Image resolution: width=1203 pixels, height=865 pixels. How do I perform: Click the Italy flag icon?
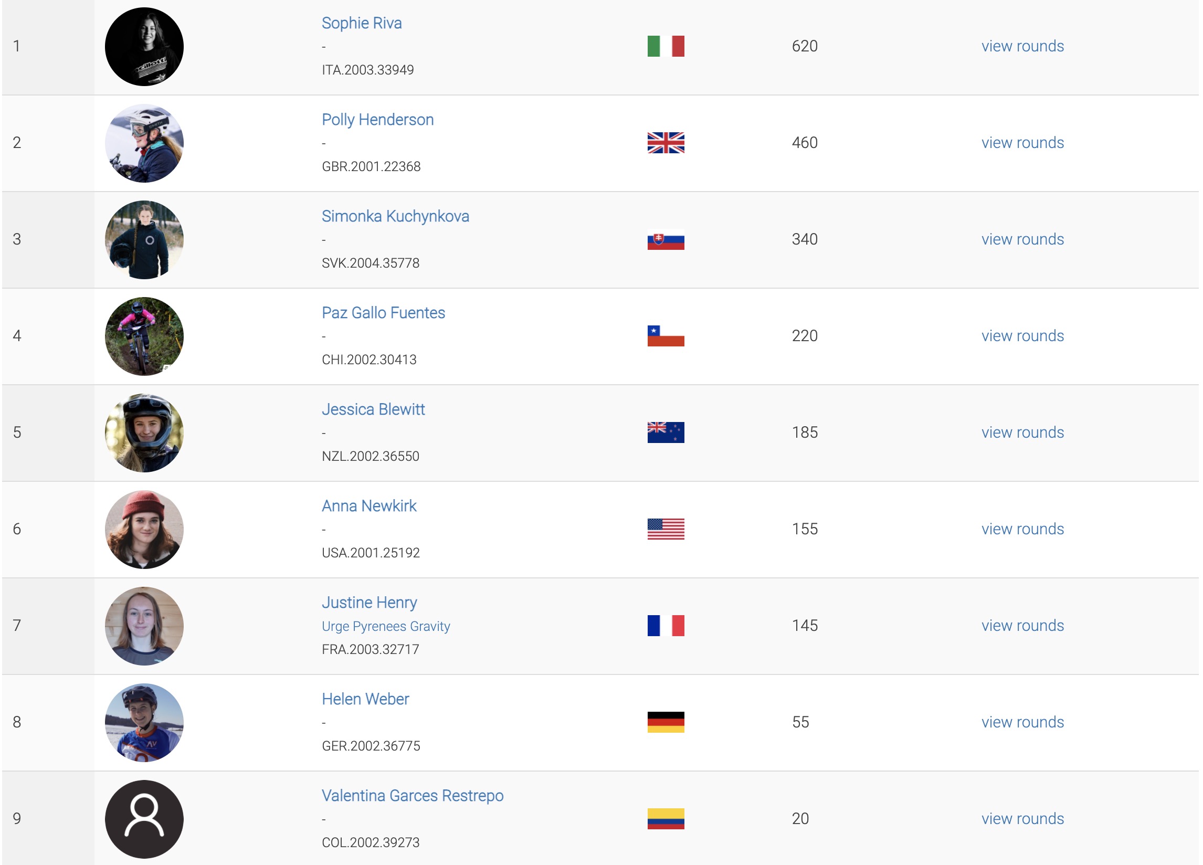pos(666,46)
